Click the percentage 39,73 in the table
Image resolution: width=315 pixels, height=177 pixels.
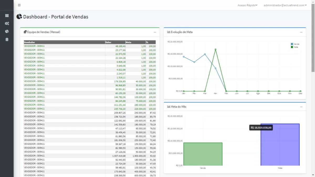point(153,175)
